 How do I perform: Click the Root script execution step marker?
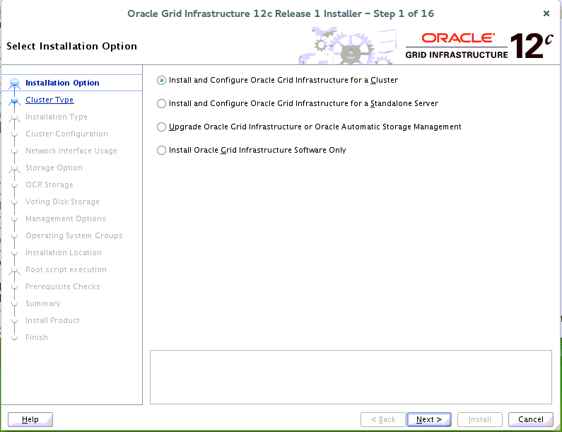(14, 270)
